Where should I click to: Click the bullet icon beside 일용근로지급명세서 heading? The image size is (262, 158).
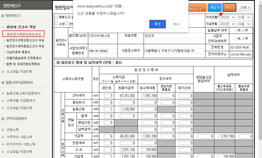pyautogui.click(x=3, y=83)
